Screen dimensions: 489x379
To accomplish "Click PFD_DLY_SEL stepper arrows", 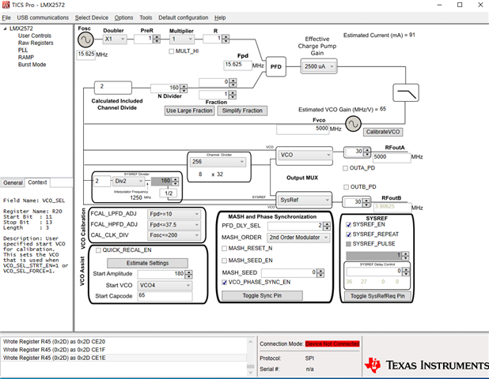I will coord(327,227).
